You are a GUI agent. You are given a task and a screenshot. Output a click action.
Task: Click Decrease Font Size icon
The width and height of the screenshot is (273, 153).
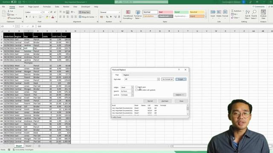pyautogui.click(x=55, y=12)
